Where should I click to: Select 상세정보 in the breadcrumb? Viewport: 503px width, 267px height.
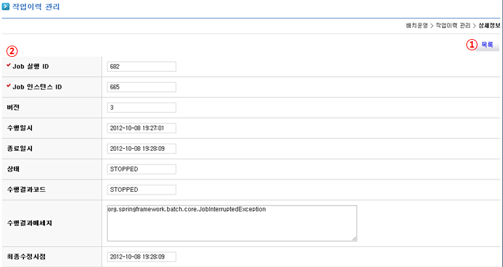[x=489, y=25]
